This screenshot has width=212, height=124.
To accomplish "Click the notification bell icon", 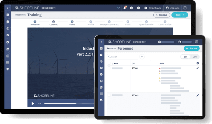I will point(124,8).
